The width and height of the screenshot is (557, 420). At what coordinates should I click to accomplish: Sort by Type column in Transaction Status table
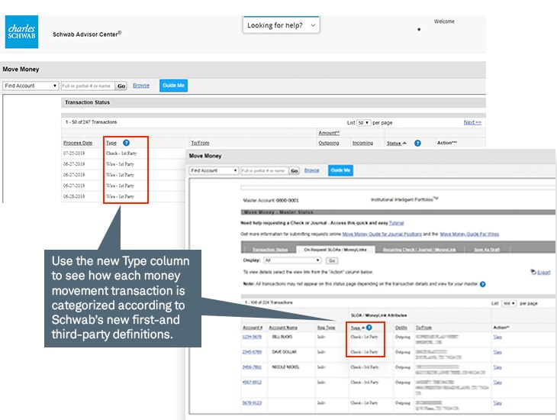(111, 143)
